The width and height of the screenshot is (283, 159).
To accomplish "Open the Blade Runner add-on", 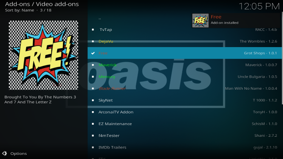I will click(x=185, y=89).
